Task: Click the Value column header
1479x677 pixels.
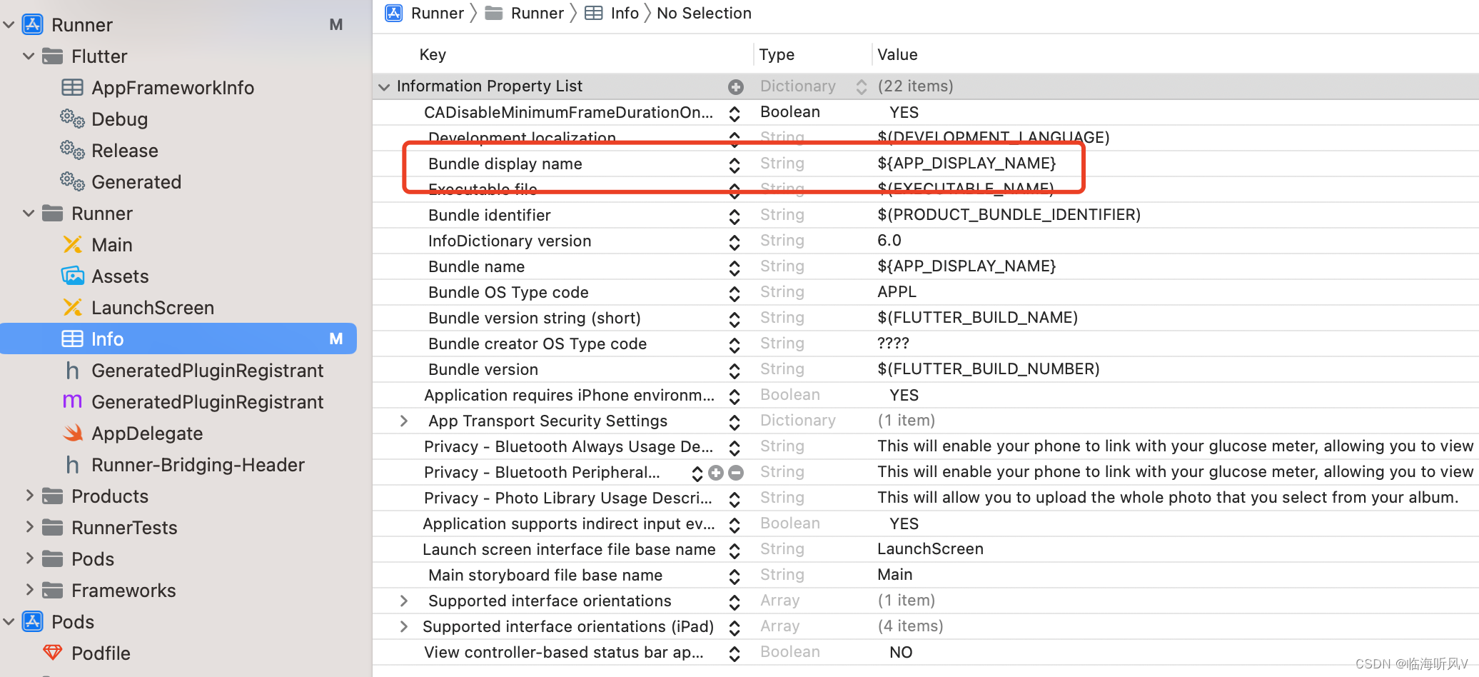Action: [x=897, y=55]
